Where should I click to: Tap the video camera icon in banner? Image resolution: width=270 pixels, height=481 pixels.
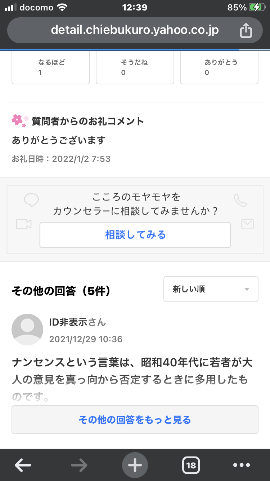[x=24, y=224]
